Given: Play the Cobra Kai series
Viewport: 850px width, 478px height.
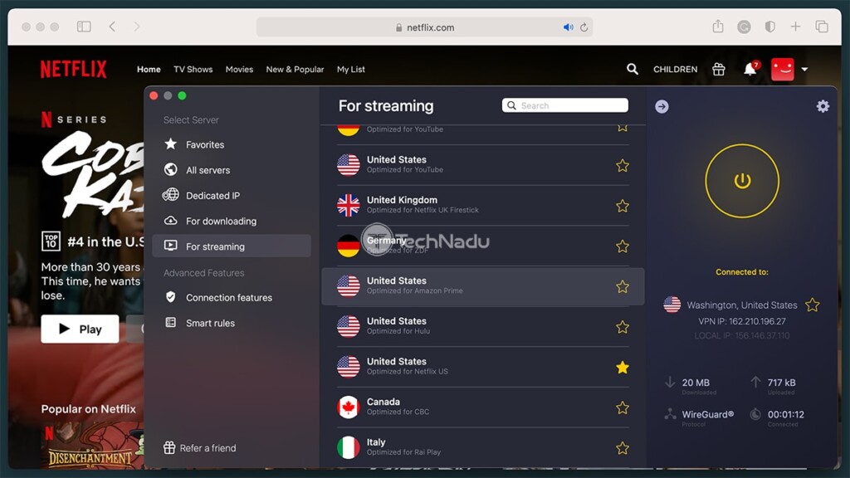Looking at the screenshot, I should 80,329.
